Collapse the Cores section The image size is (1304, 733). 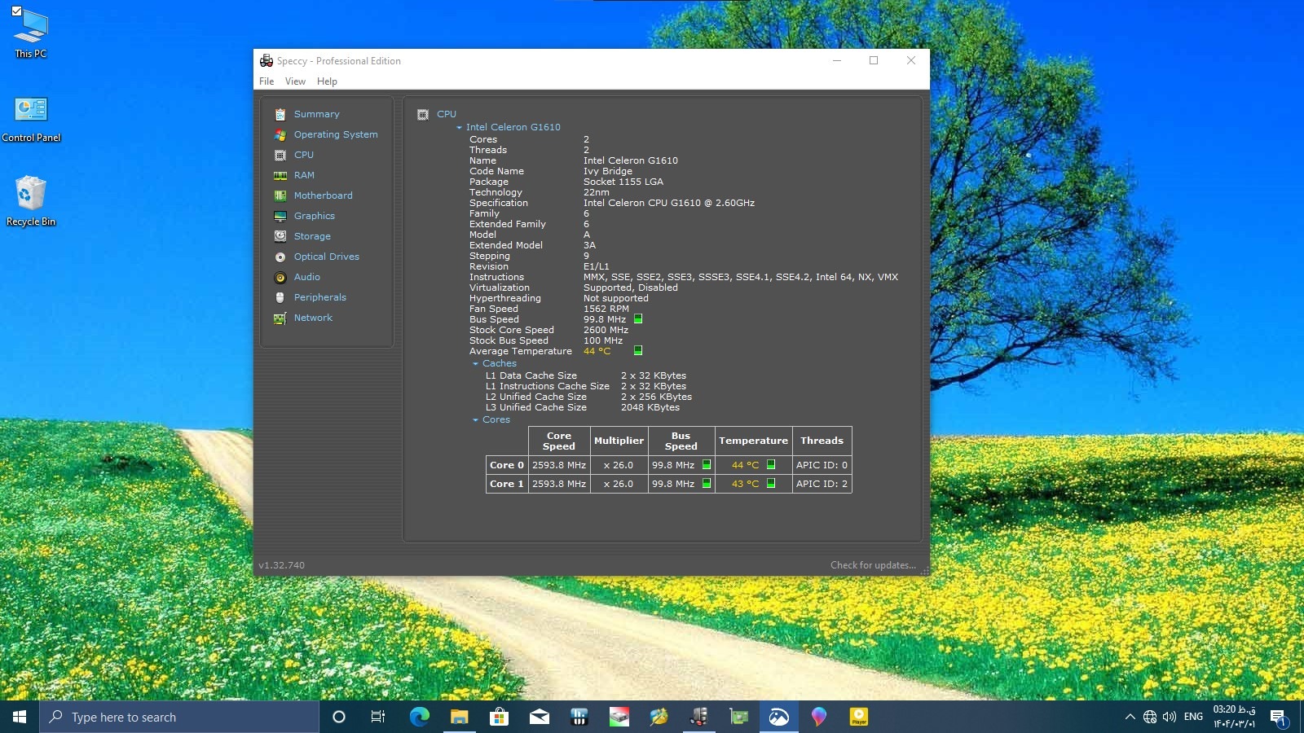(x=475, y=419)
